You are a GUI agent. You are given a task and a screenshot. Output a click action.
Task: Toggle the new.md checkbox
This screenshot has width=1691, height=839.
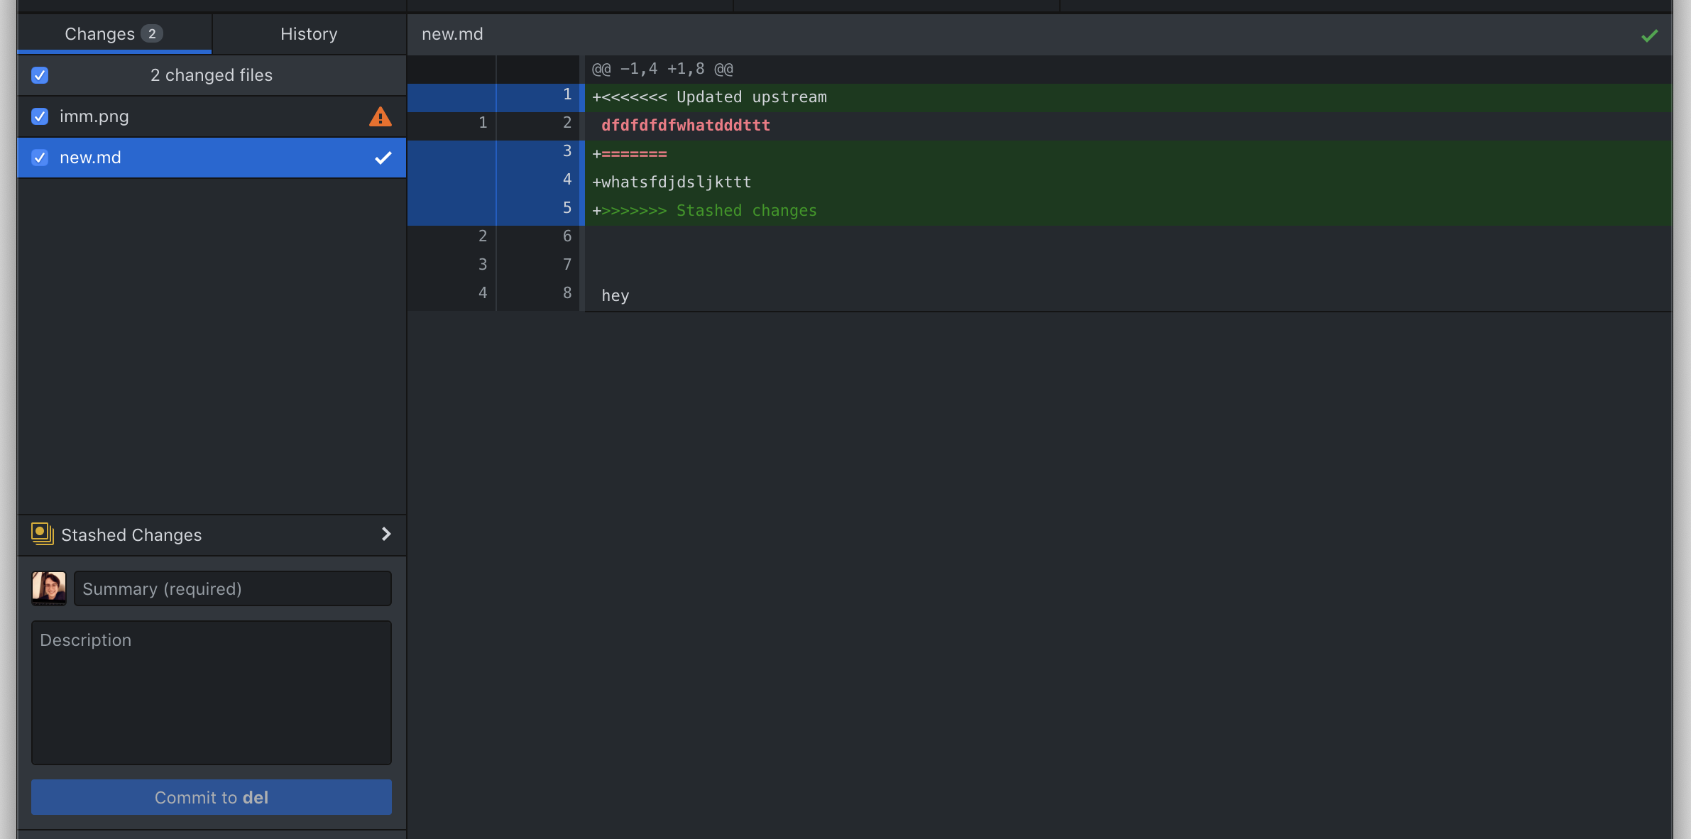(x=40, y=158)
